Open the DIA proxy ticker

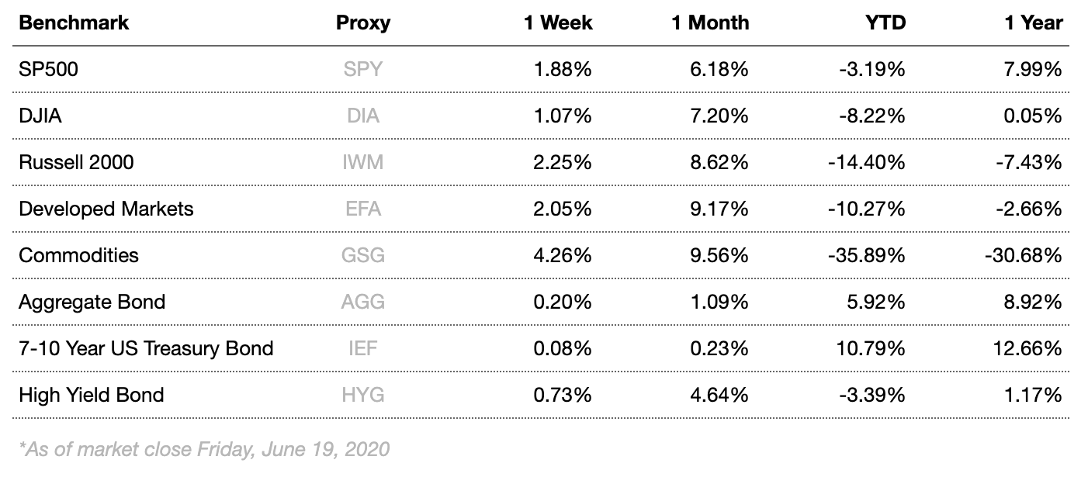362,116
